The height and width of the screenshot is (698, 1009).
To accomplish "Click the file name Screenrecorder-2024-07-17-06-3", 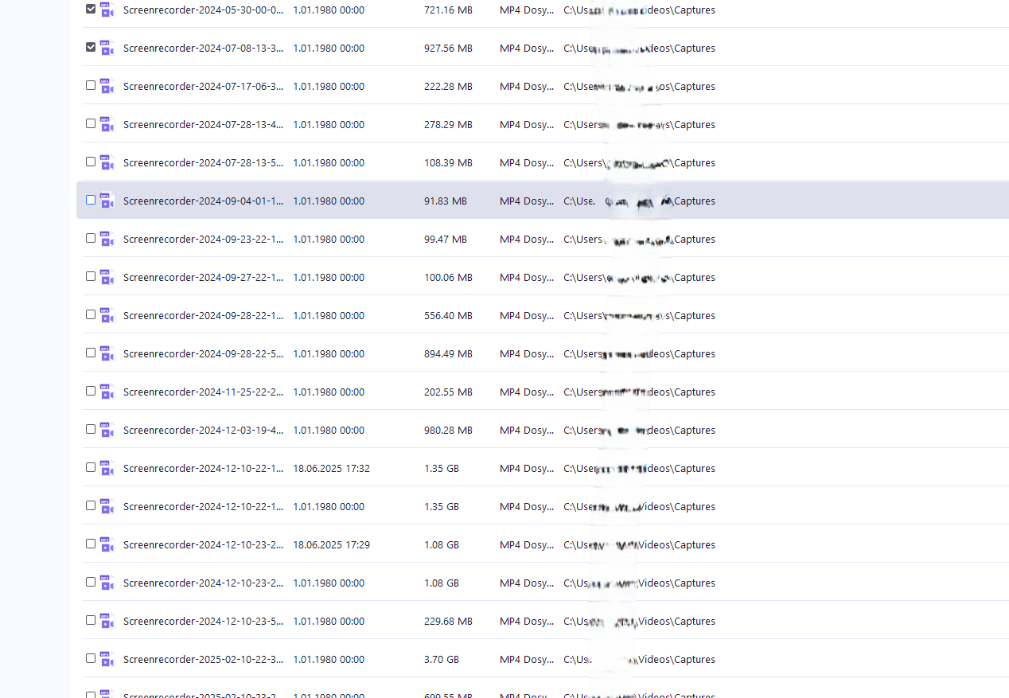I will coord(203,86).
